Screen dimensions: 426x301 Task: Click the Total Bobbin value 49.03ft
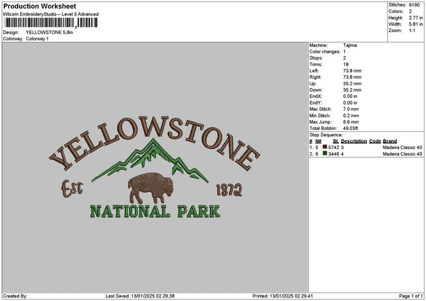click(x=351, y=128)
